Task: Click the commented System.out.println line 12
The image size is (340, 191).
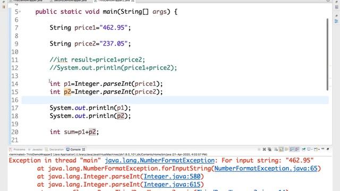Action: point(113,68)
